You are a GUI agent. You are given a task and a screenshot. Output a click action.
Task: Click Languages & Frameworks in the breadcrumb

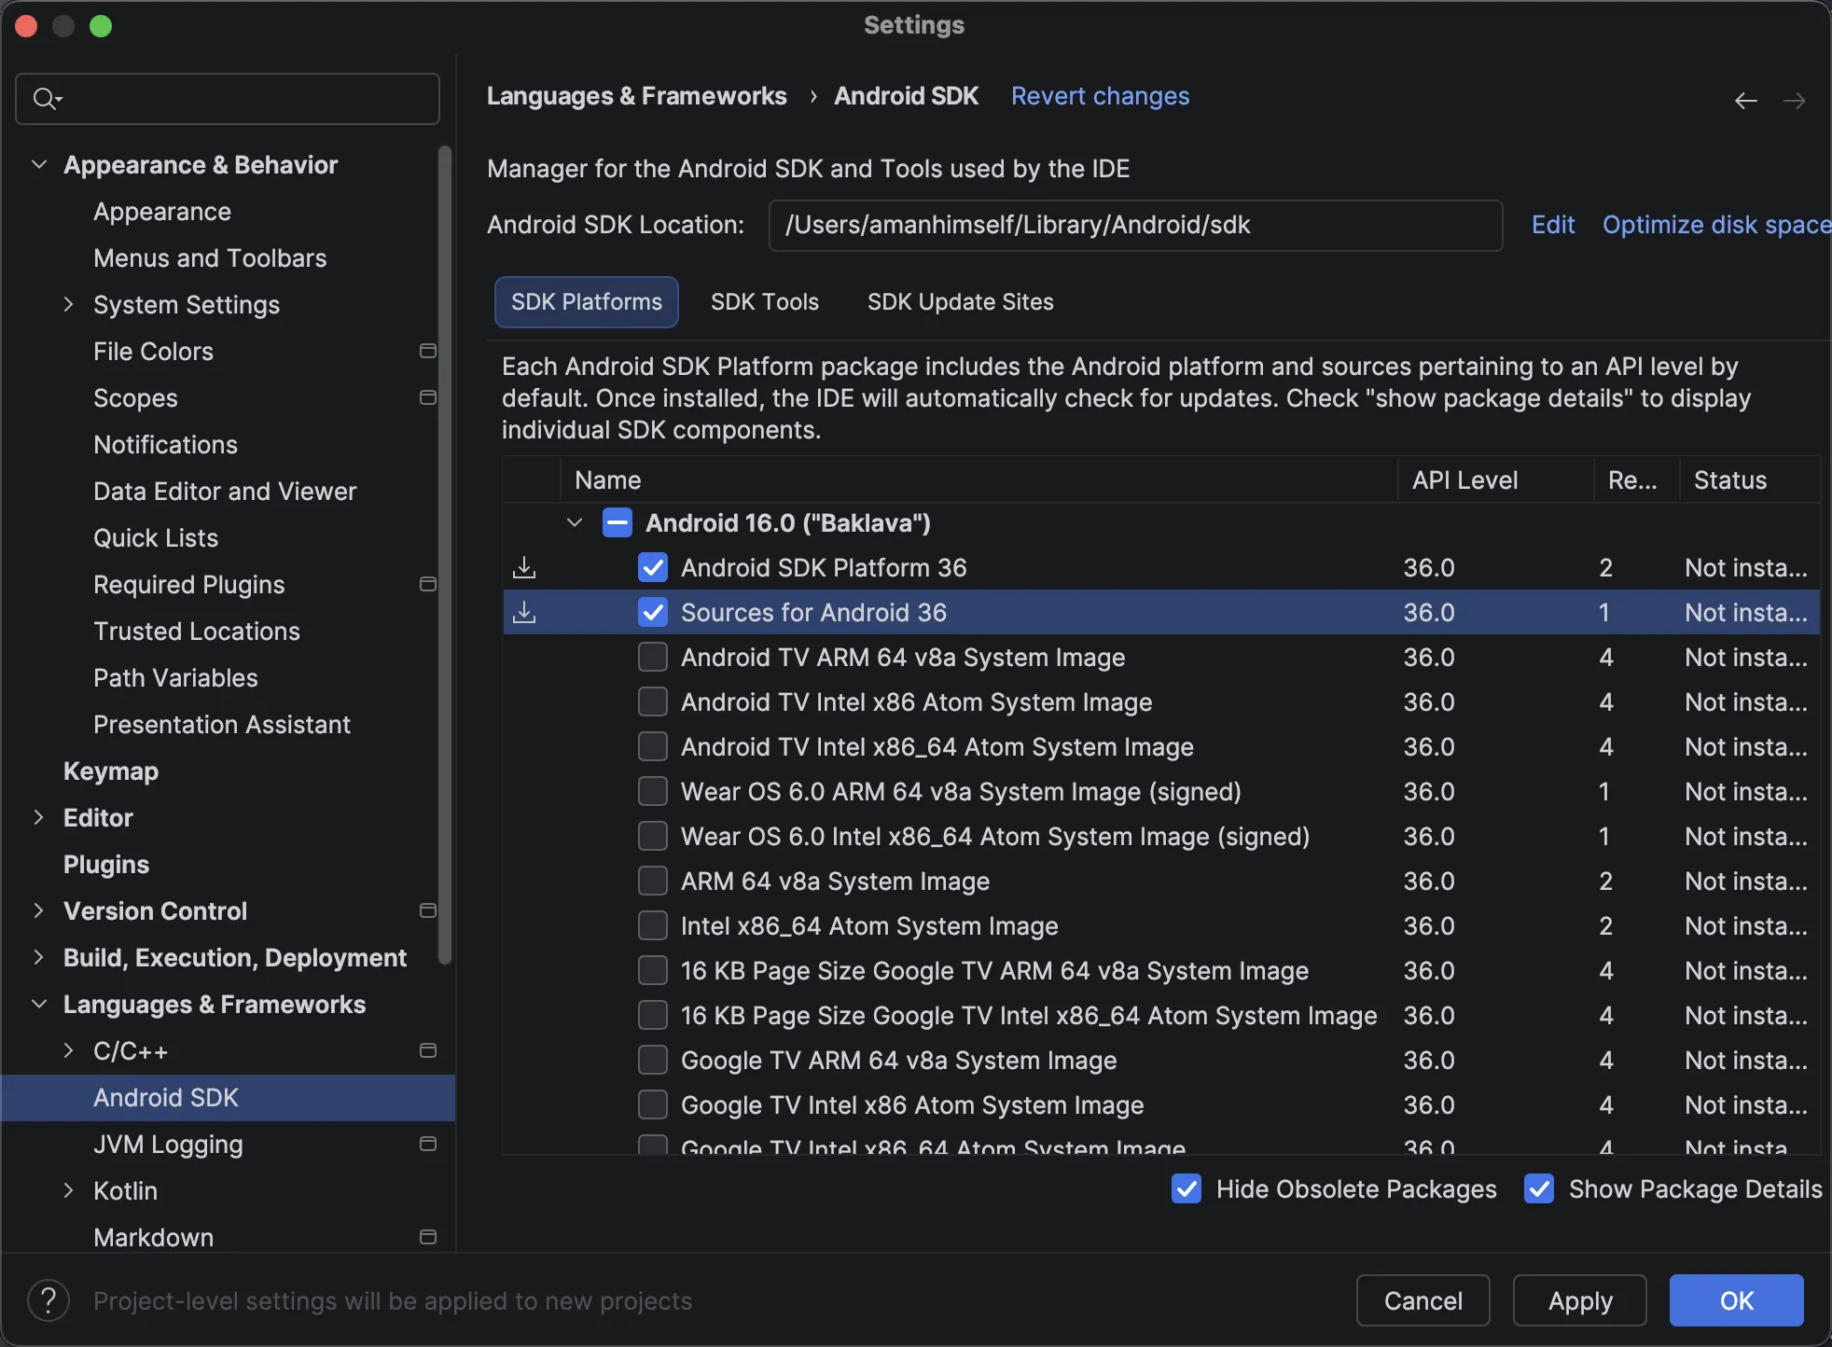click(637, 96)
